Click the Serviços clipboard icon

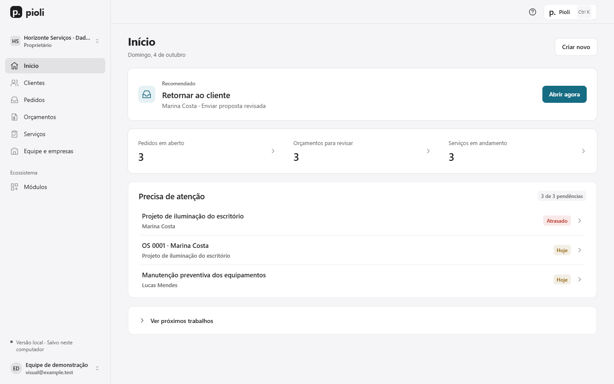tap(14, 134)
